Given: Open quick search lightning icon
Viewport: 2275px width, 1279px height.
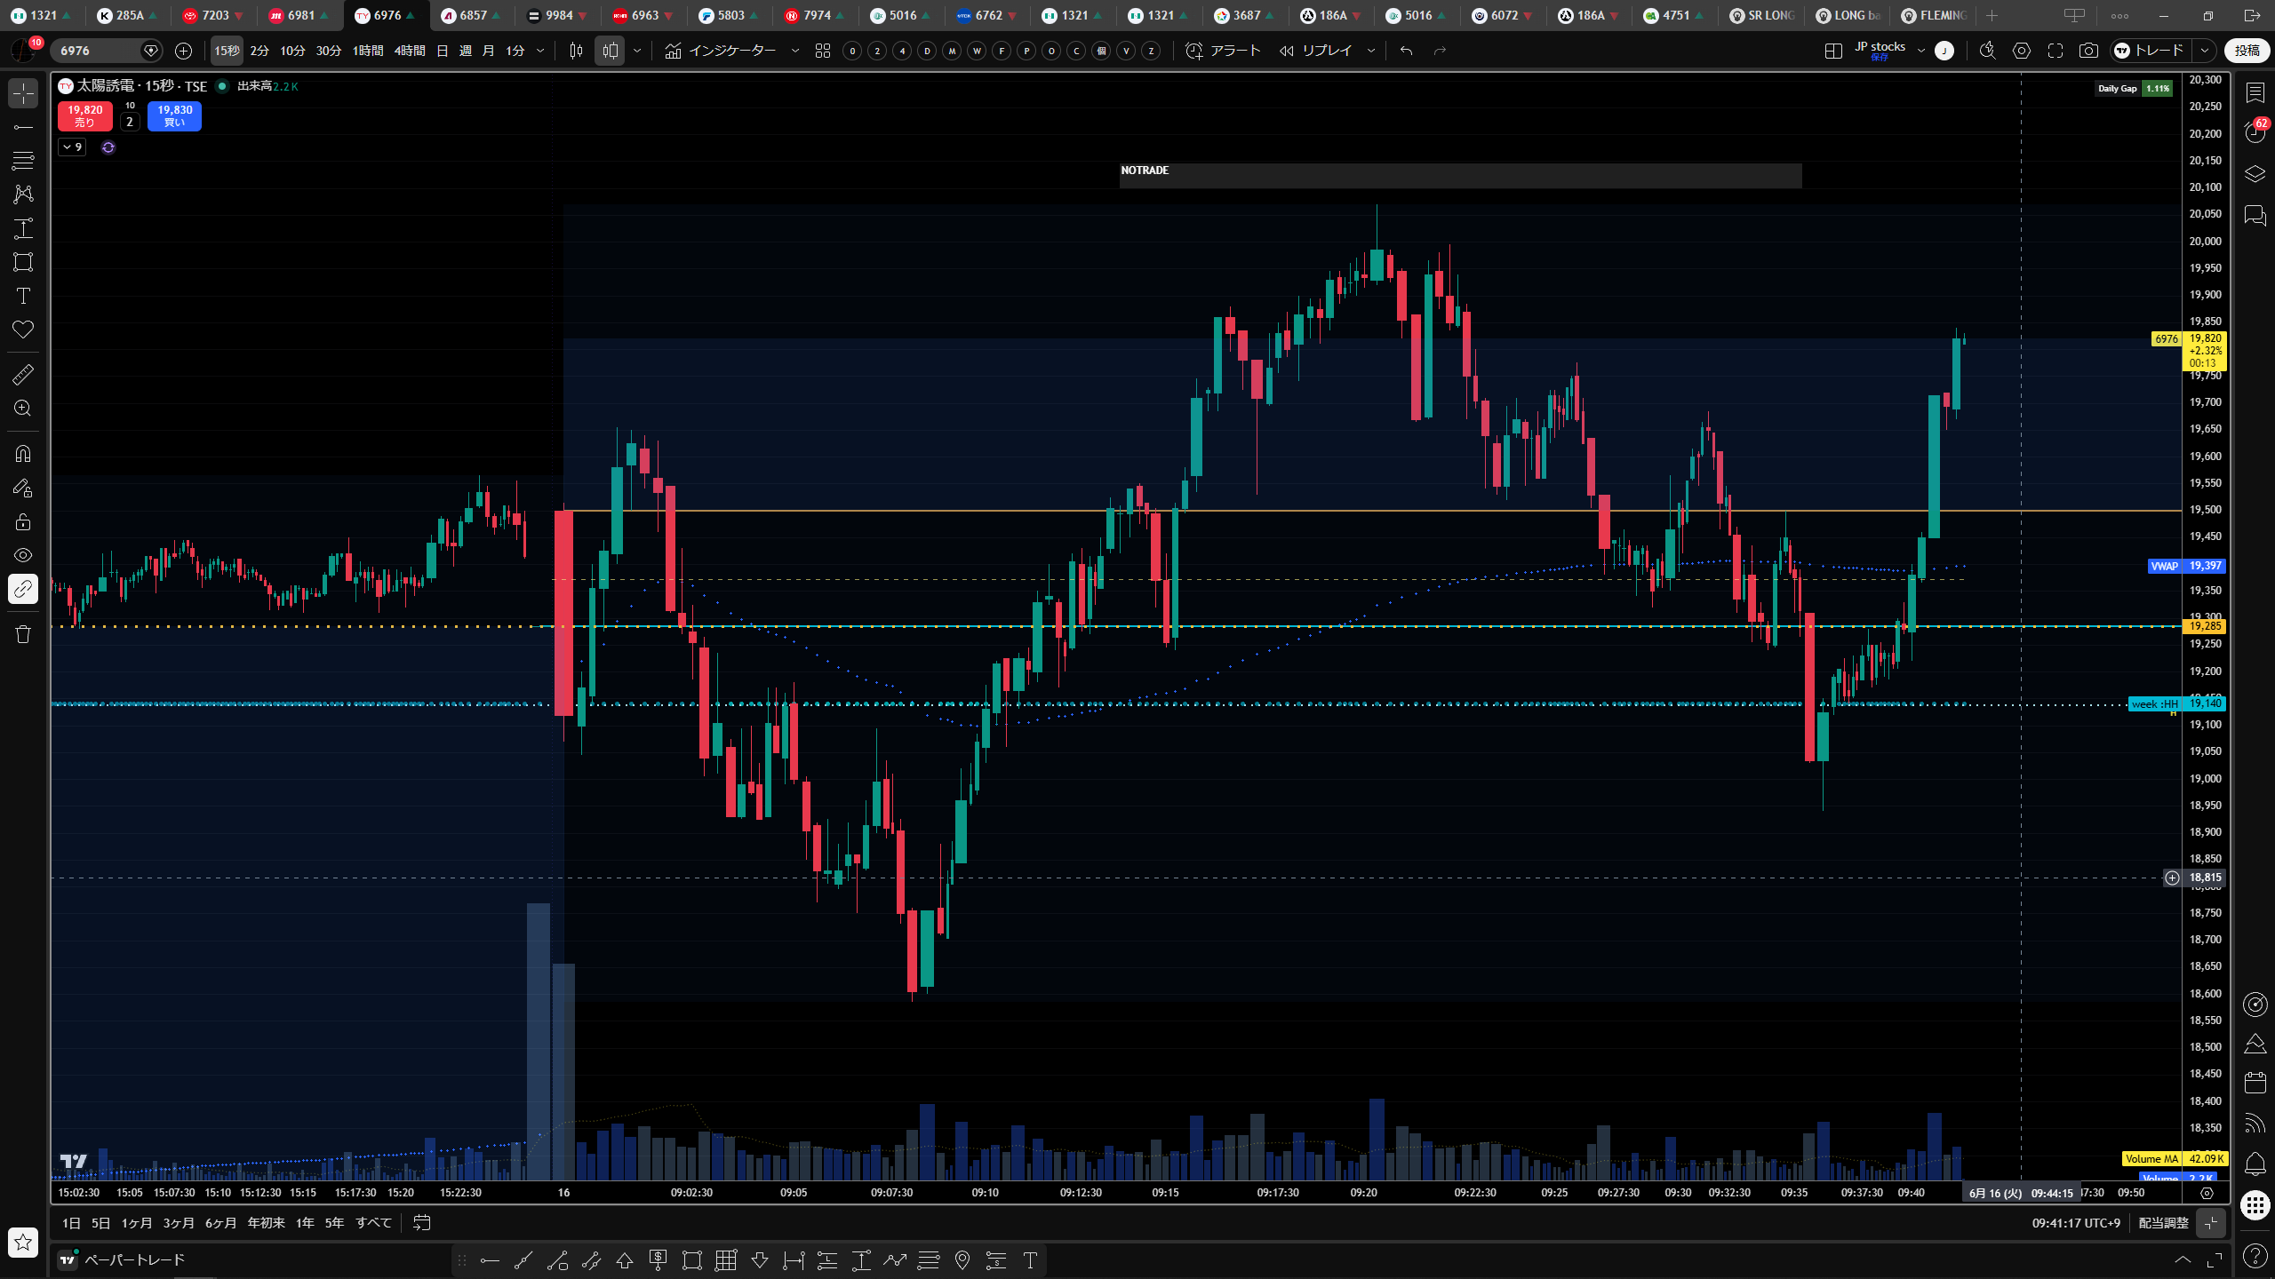Looking at the screenshot, I should tap(1988, 51).
